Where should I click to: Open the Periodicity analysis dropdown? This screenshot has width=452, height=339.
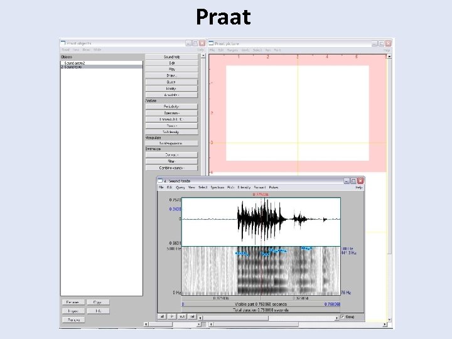[x=171, y=106]
